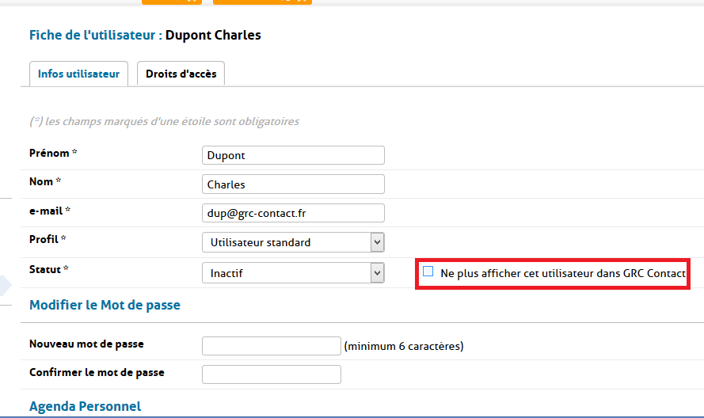Focus the Confirmer le mot de passe input box
The width and height of the screenshot is (704, 418).
271,374
